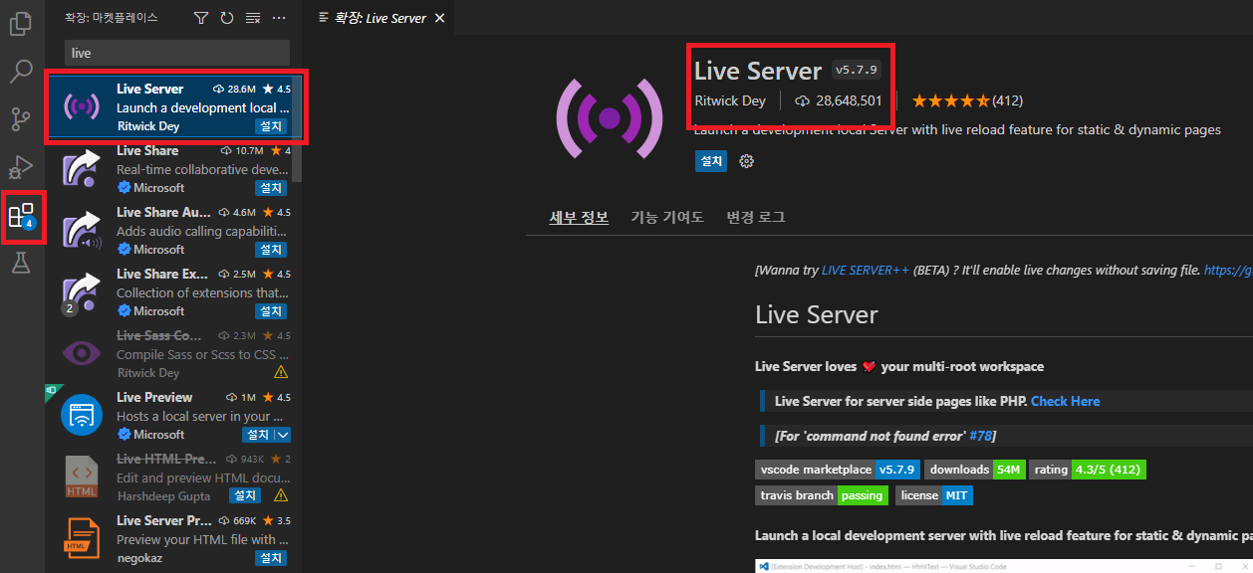Select the Live Sass Compiler row

(175, 353)
